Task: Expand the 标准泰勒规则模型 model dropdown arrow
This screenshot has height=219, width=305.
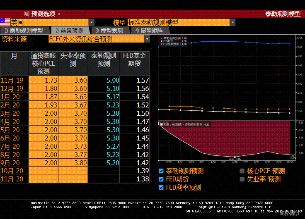Action: coord(232,22)
